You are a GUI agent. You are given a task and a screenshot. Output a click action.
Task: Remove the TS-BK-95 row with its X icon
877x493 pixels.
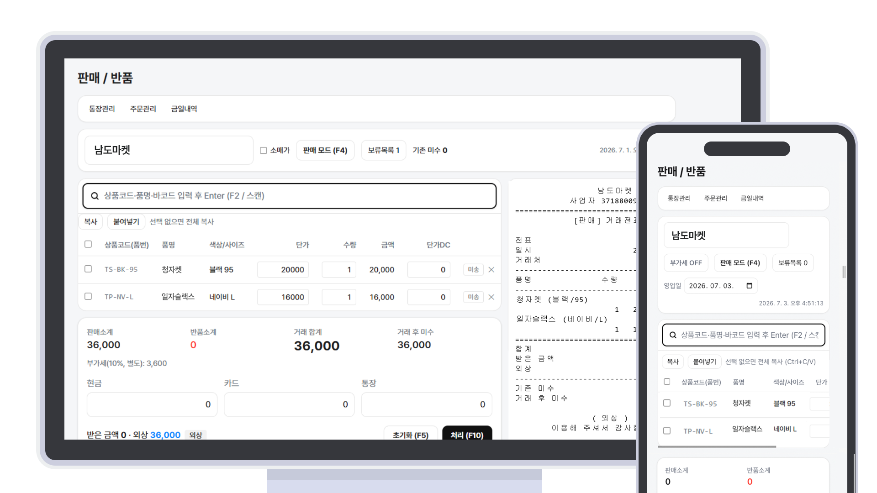click(491, 270)
